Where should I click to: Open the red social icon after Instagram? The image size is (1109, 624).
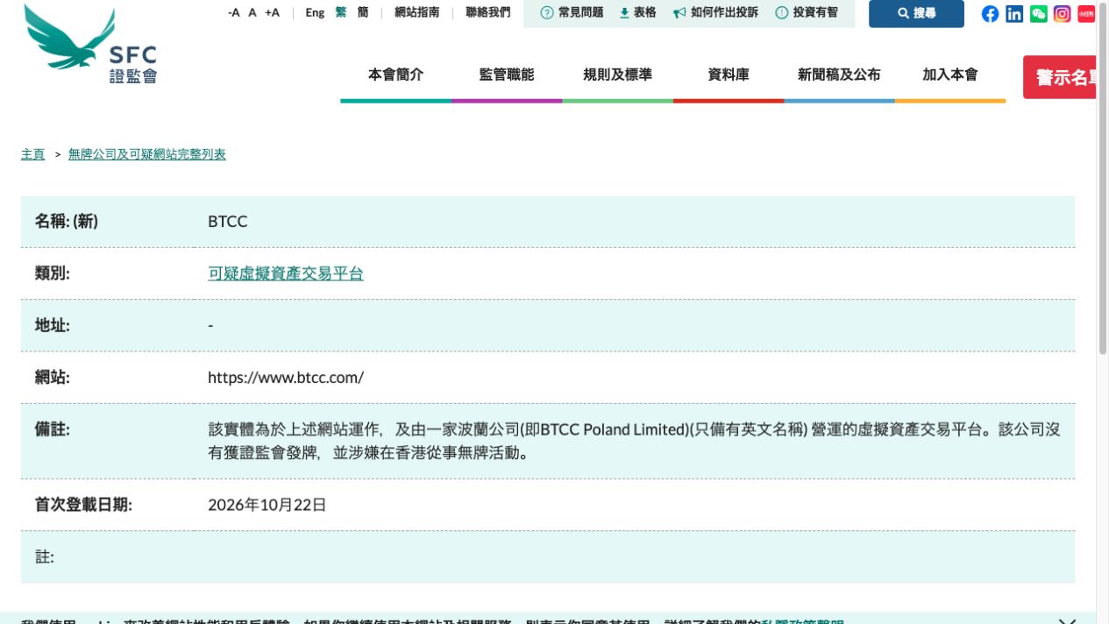coord(1086,13)
